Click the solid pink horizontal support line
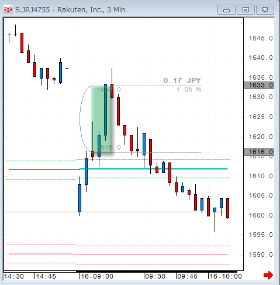The image size is (280, 285). pos(118,255)
